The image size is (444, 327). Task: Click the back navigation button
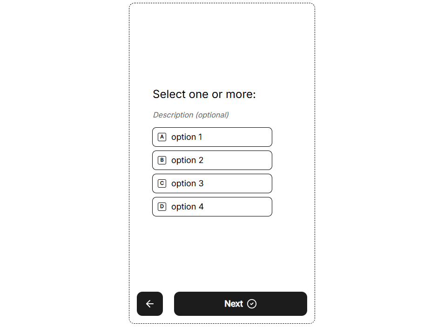tap(149, 304)
